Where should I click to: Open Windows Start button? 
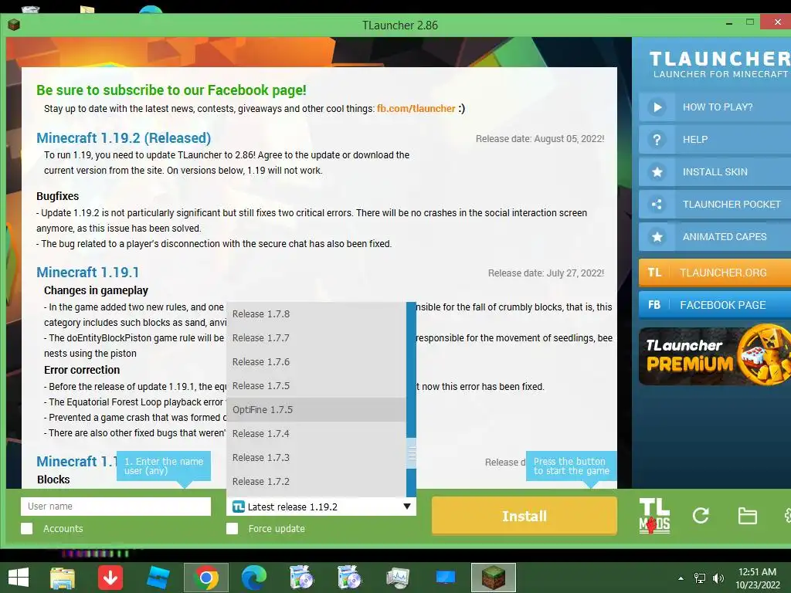19,578
